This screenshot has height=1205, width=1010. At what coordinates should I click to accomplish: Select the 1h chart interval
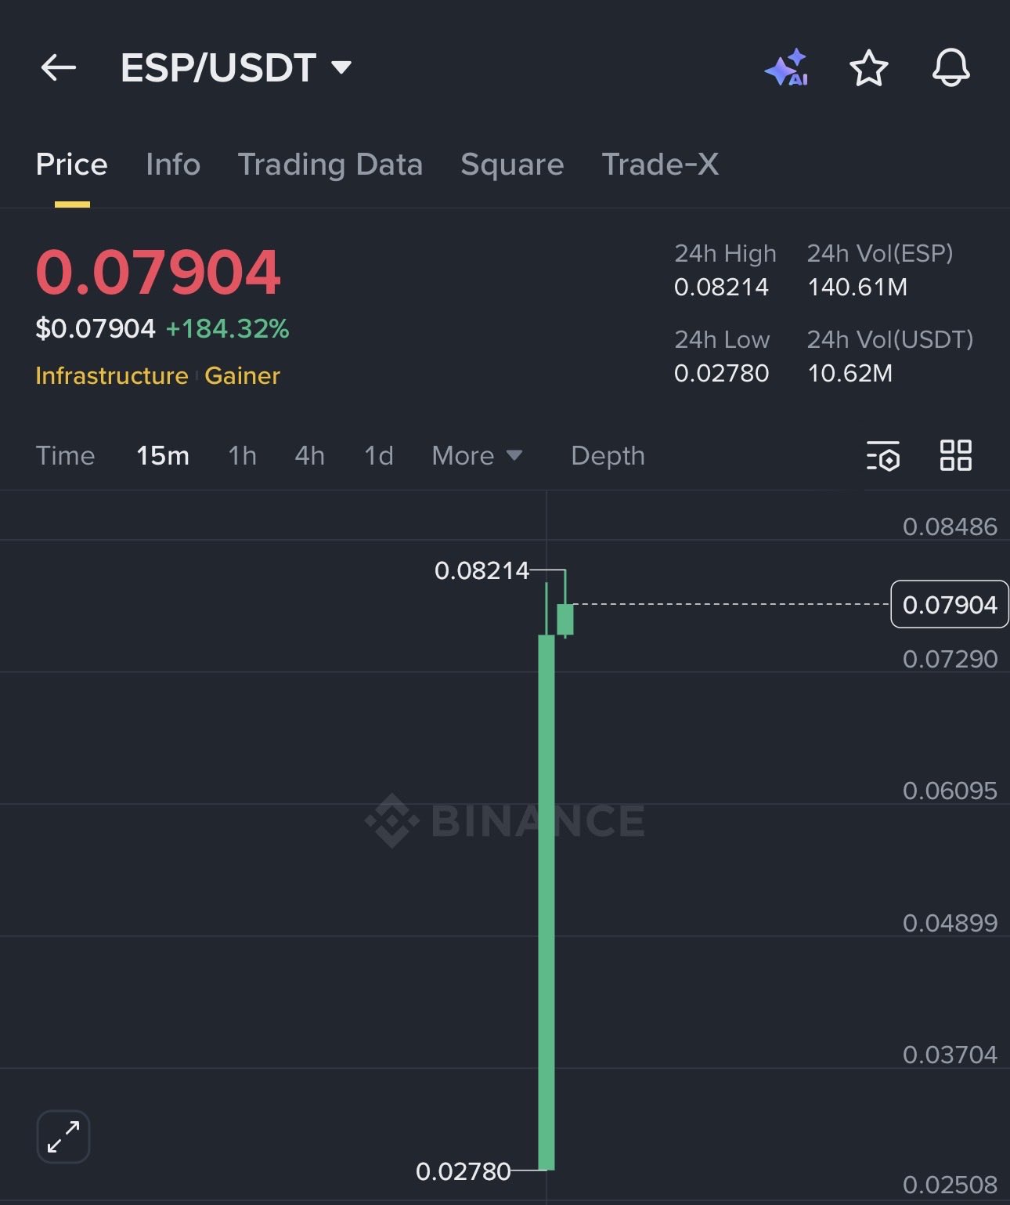tap(242, 456)
